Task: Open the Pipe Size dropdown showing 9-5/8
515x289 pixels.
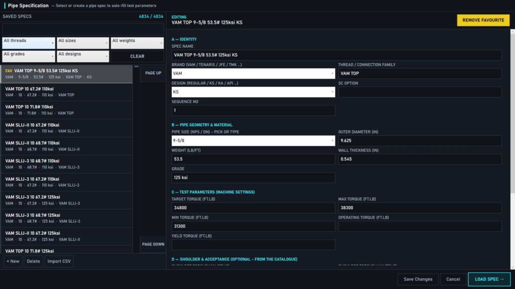Action: (253, 140)
